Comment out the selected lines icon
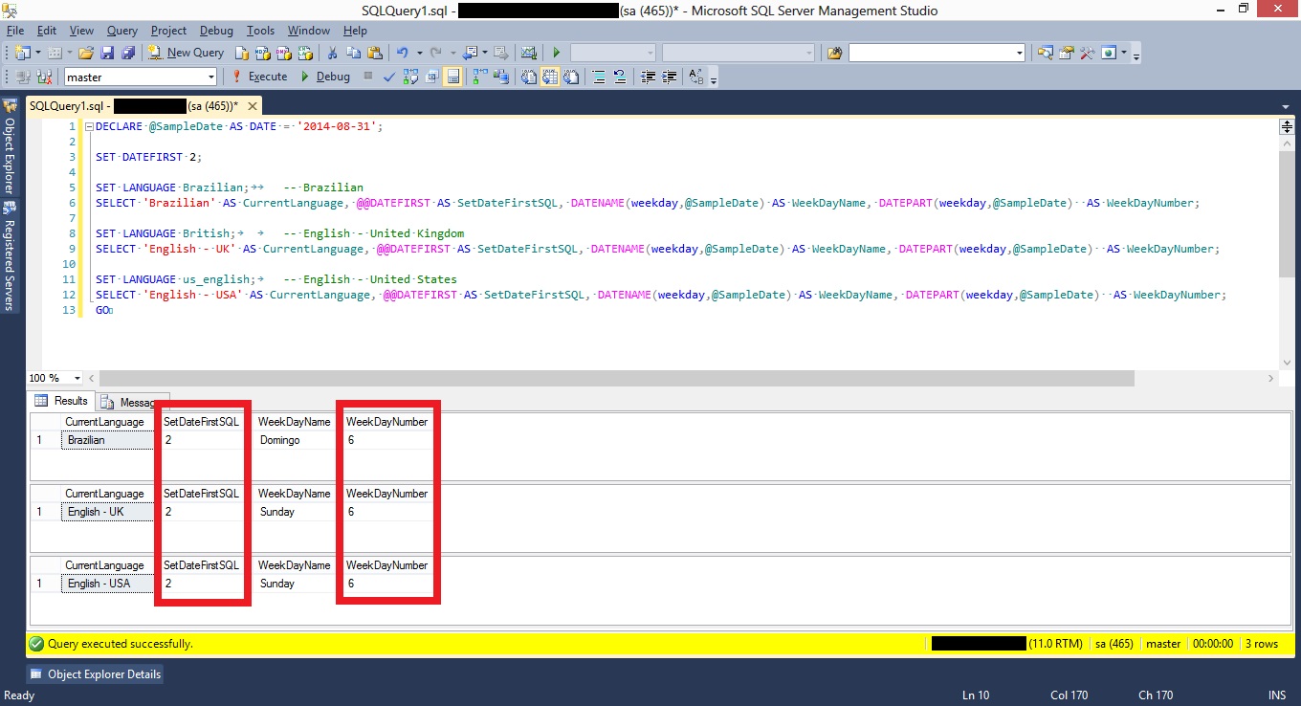This screenshot has width=1301, height=706. point(598,77)
